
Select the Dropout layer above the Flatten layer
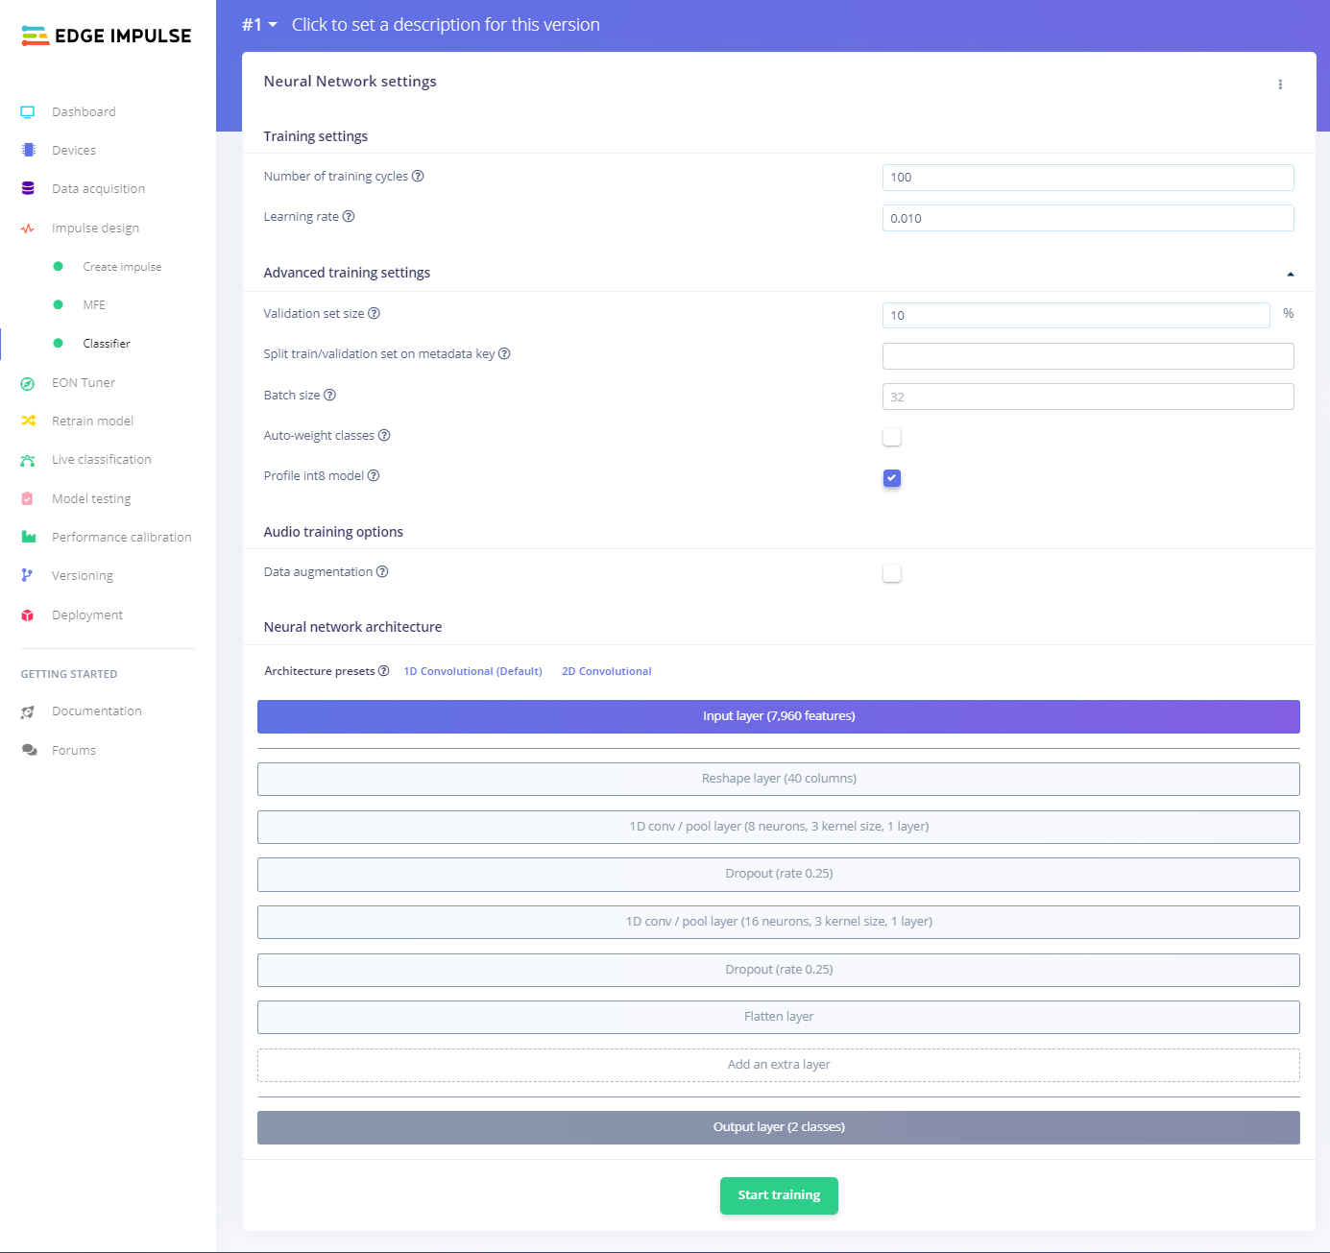pyautogui.click(x=779, y=970)
